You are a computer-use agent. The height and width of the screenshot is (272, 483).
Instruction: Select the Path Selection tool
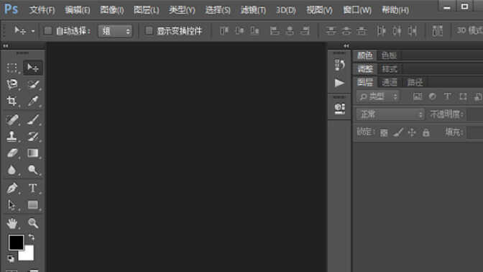11,205
